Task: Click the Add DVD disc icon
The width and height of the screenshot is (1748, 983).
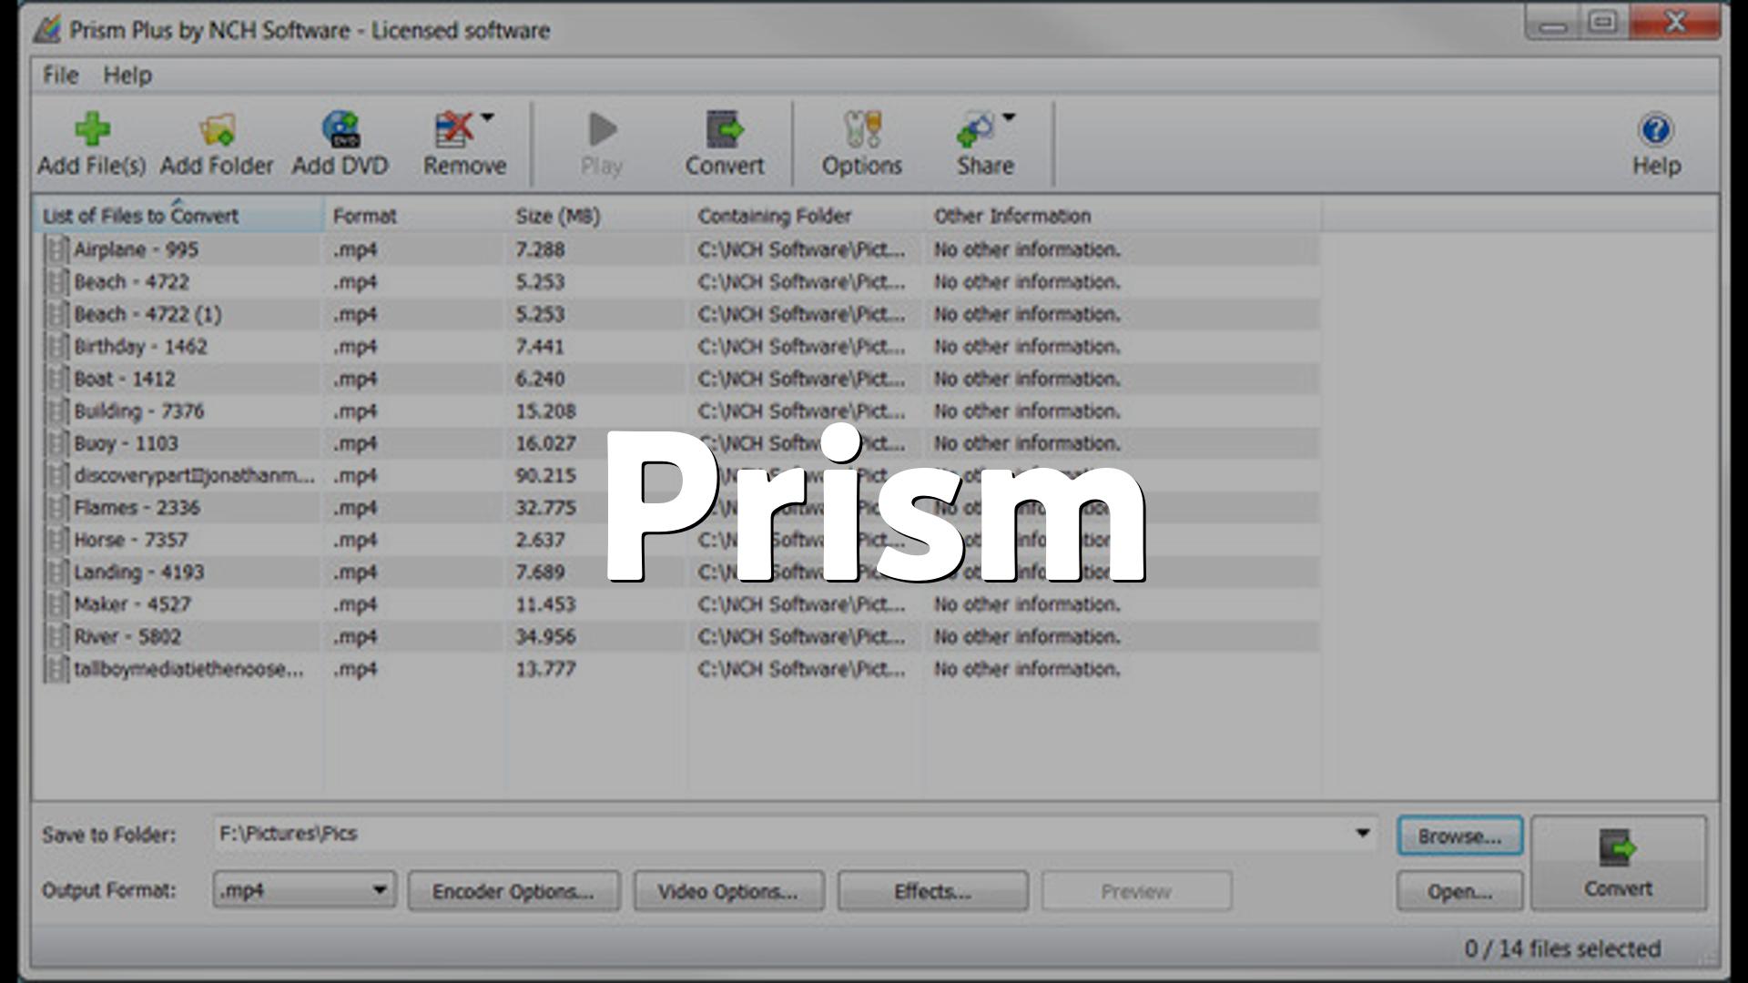Action: click(x=340, y=129)
